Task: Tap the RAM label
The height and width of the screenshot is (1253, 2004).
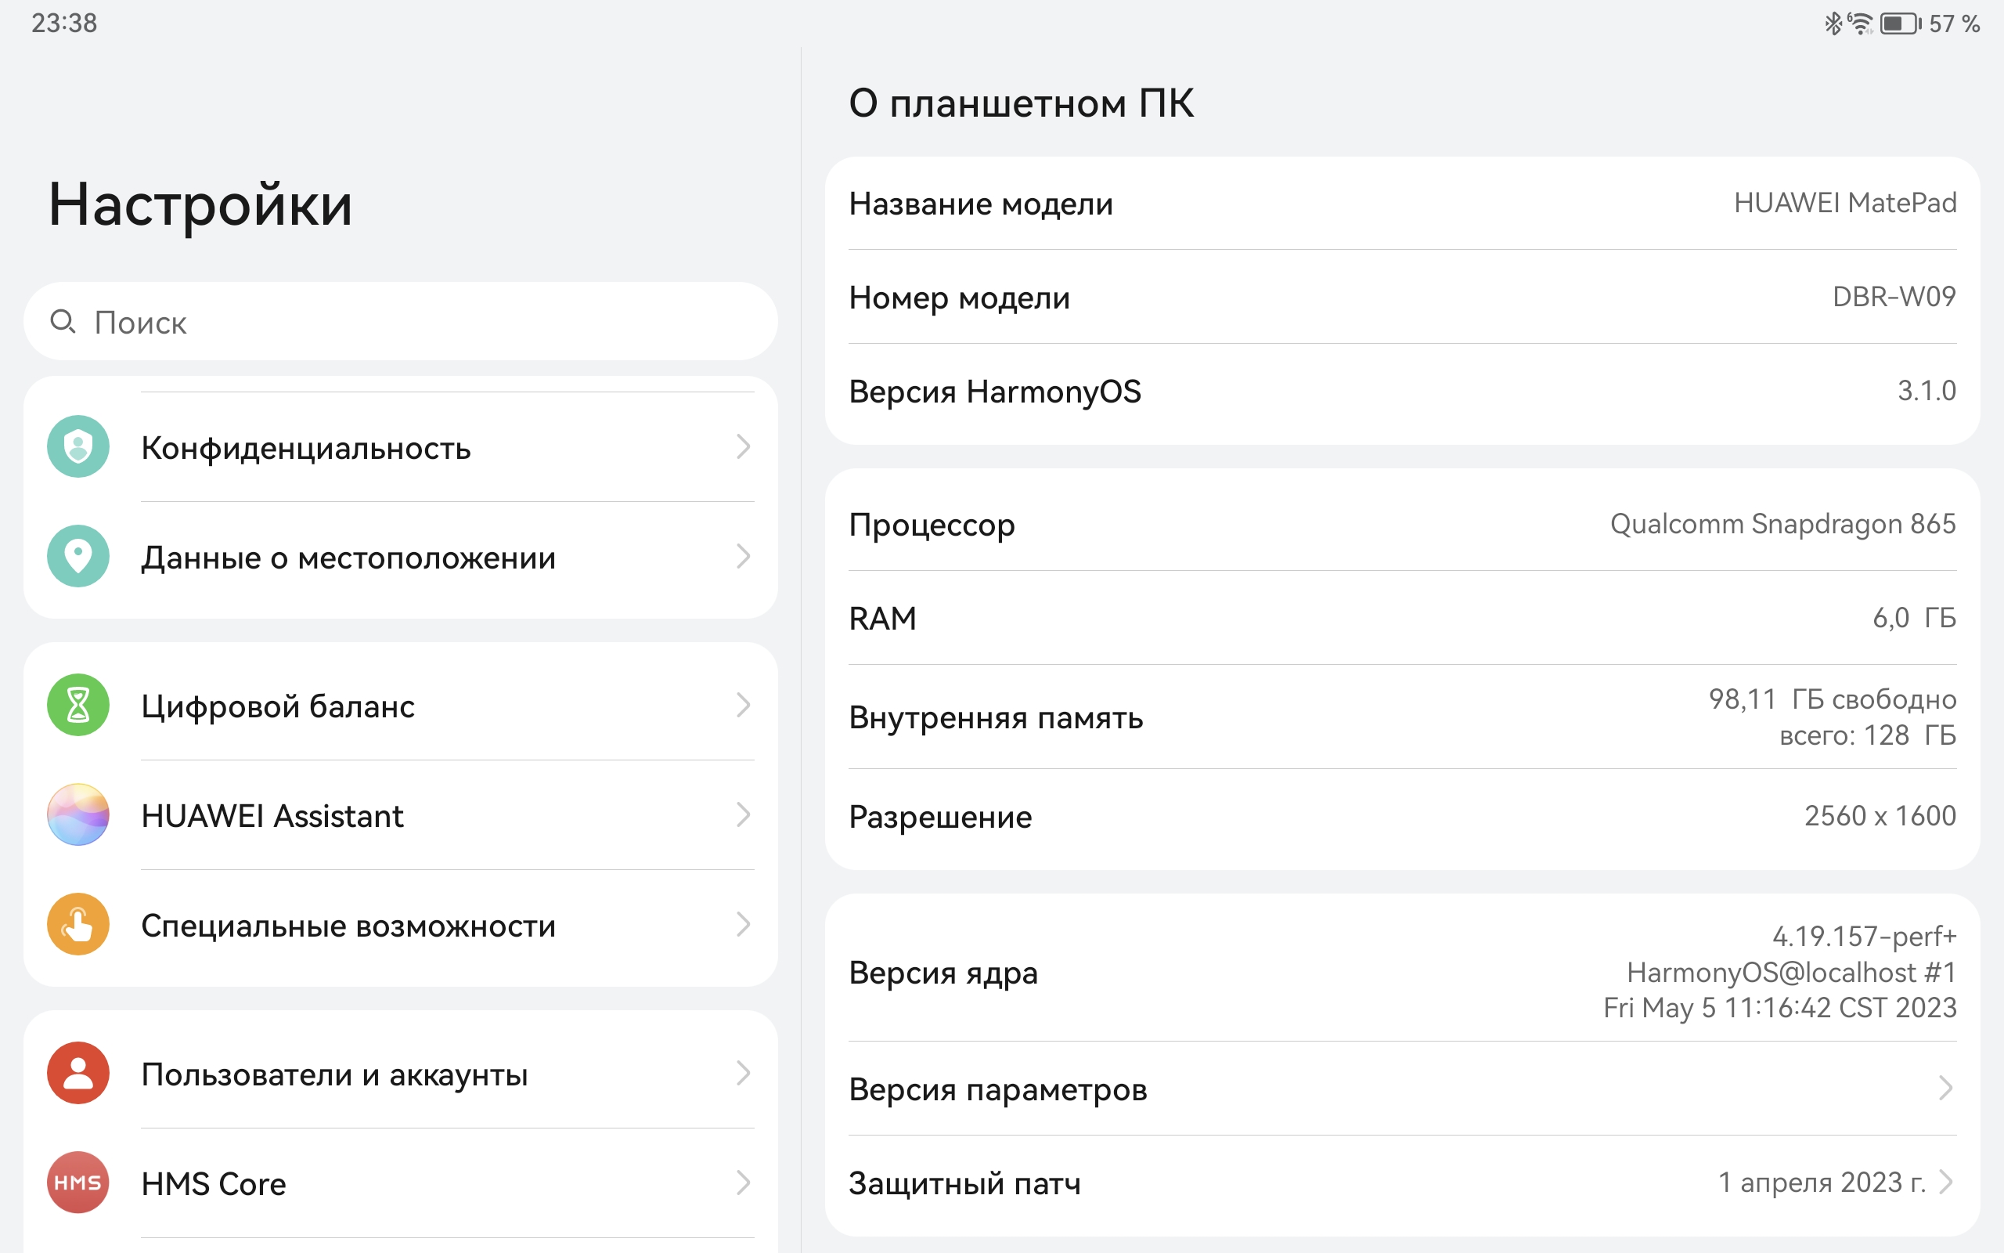Action: pyautogui.click(x=883, y=618)
